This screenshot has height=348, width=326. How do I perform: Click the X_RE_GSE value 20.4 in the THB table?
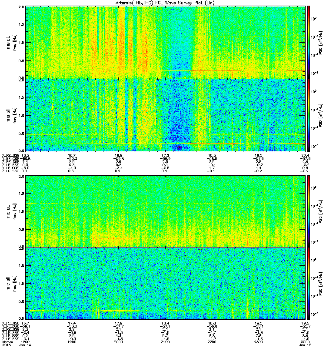pyautogui.click(x=305, y=155)
